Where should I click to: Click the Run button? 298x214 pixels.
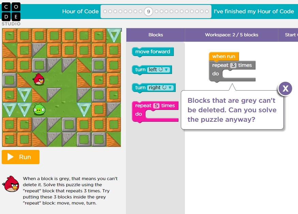20,157
